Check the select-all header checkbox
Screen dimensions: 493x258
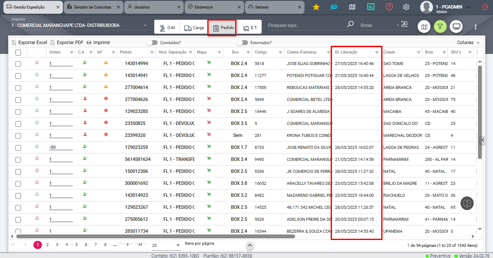[x=18, y=53]
